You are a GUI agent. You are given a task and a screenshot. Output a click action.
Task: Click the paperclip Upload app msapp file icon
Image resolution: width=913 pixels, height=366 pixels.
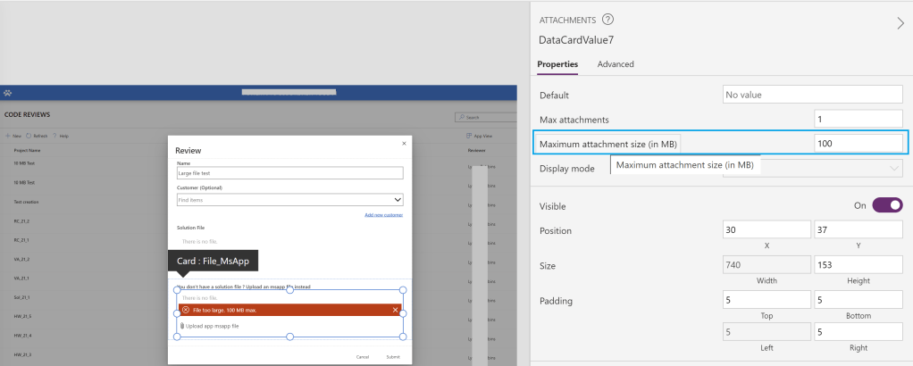click(x=182, y=326)
